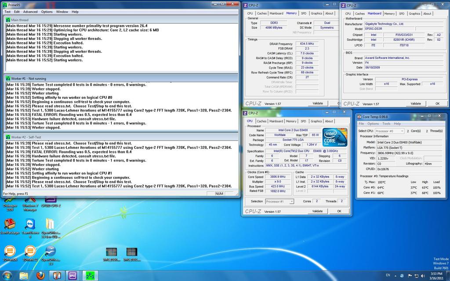The image size is (450, 281).
Task: Open the 3DMark06 desktop shortcut
Action: coord(10,253)
